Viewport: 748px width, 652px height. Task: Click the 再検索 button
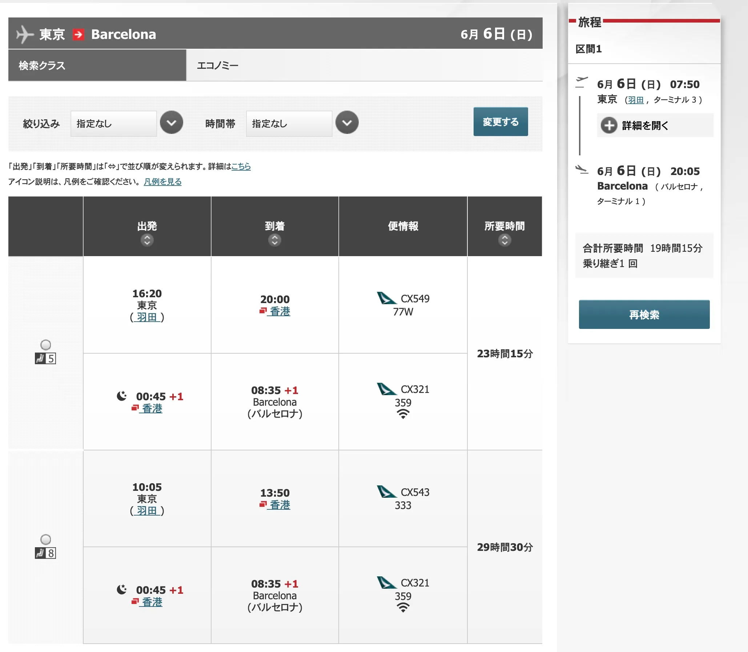pyautogui.click(x=644, y=314)
